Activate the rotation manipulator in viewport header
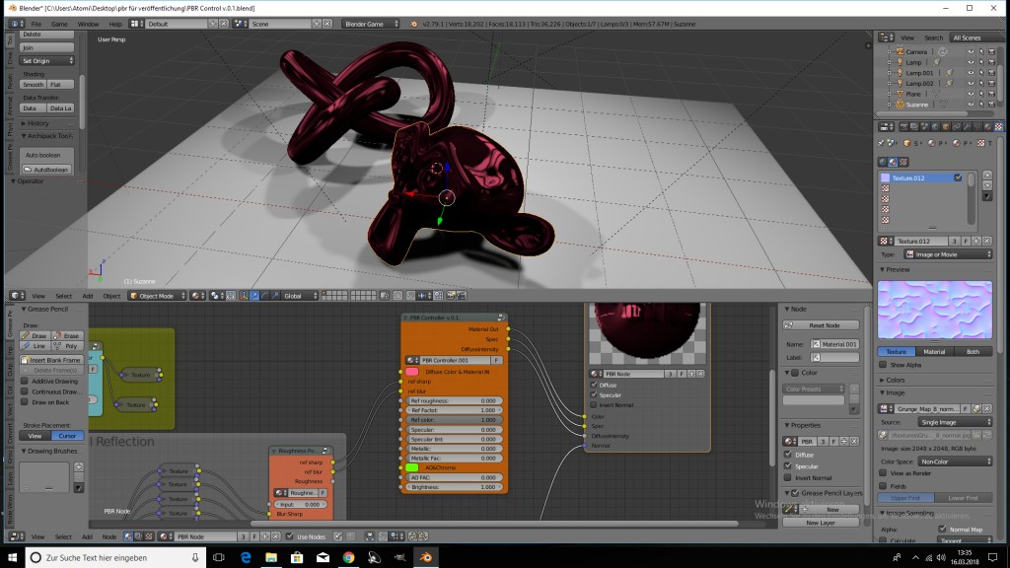The width and height of the screenshot is (1010, 568). coord(264,296)
